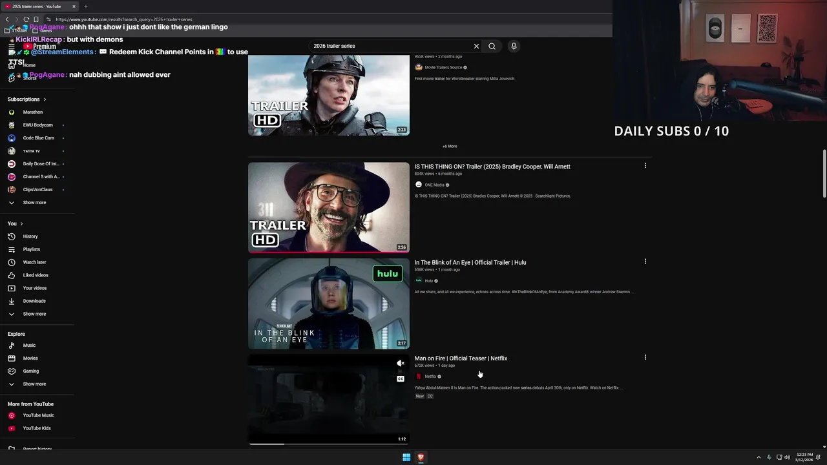The image size is (827, 465).
Task: Open the Daily Dose Of Int... subscription
Action: point(41,164)
